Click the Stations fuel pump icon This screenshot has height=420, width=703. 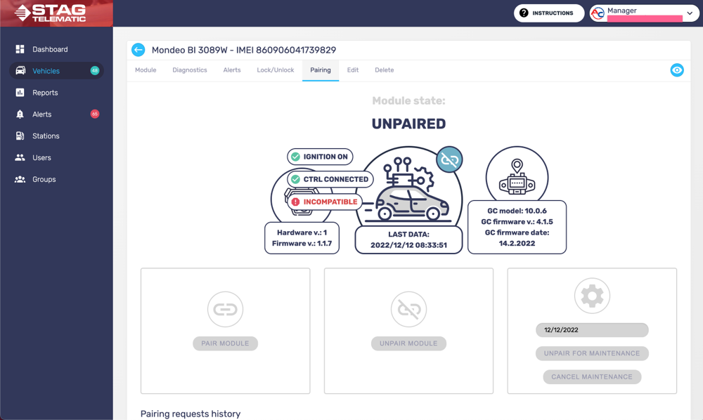20,136
